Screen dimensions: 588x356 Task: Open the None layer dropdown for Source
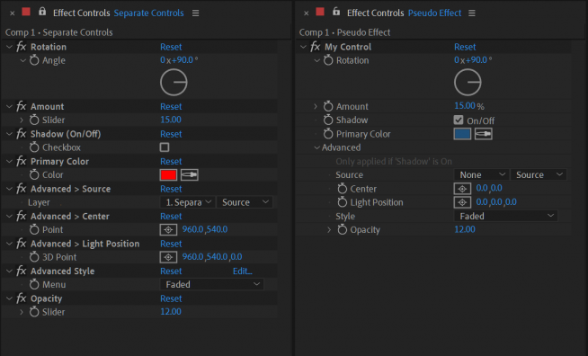point(482,174)
